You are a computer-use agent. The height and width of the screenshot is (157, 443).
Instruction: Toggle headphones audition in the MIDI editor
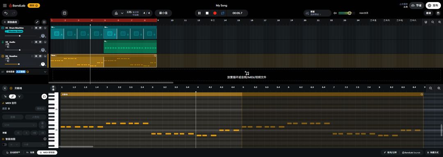pyautogui.click(x=44, y=96)
